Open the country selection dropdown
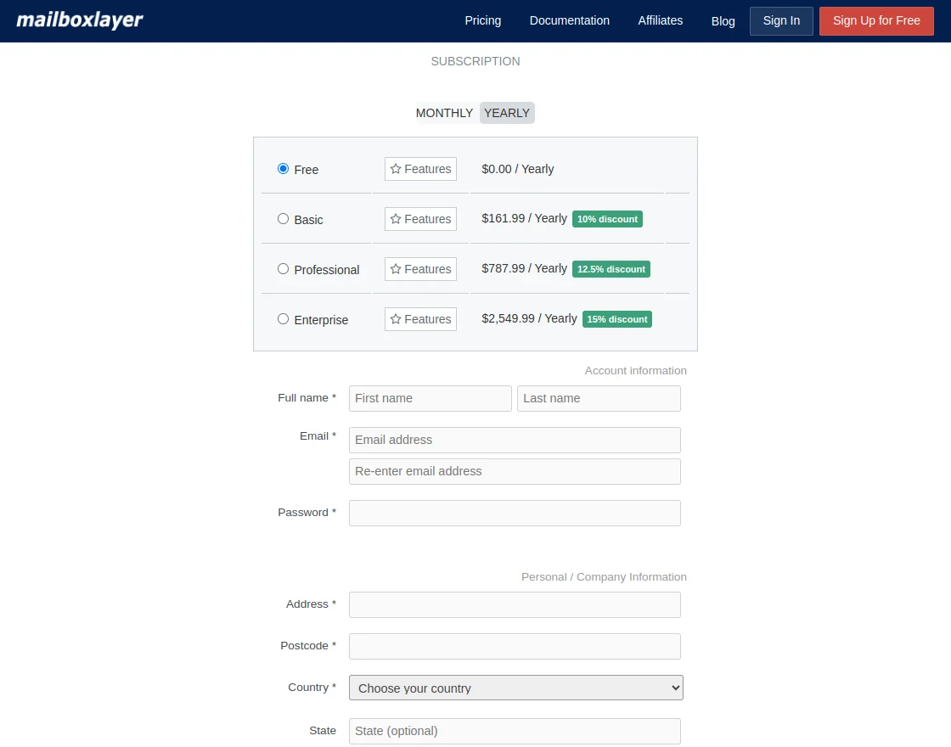951x747 pixels. (515, 688)
